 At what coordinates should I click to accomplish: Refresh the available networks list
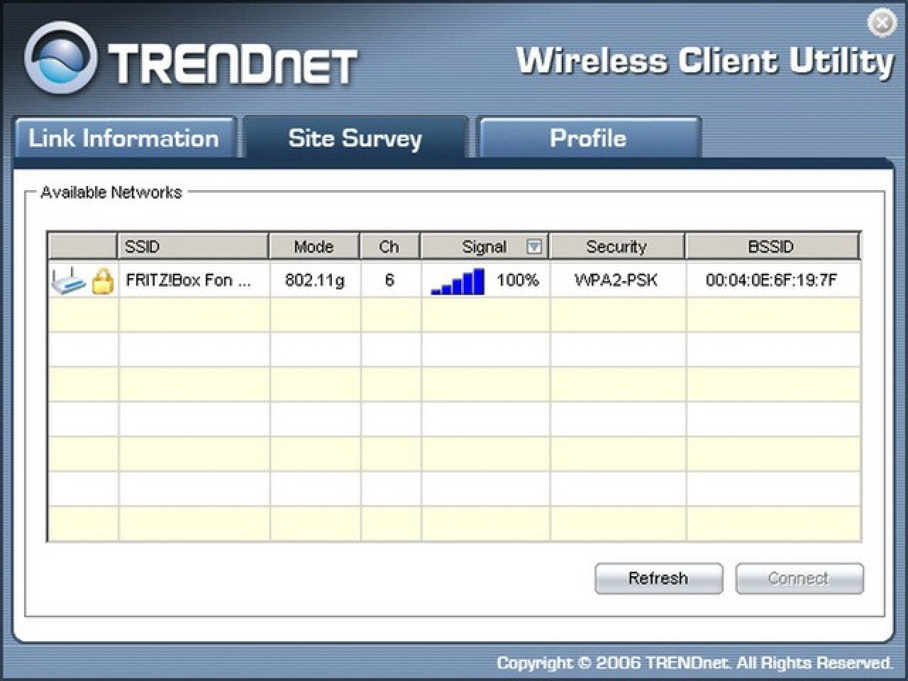tap(658, 578)
